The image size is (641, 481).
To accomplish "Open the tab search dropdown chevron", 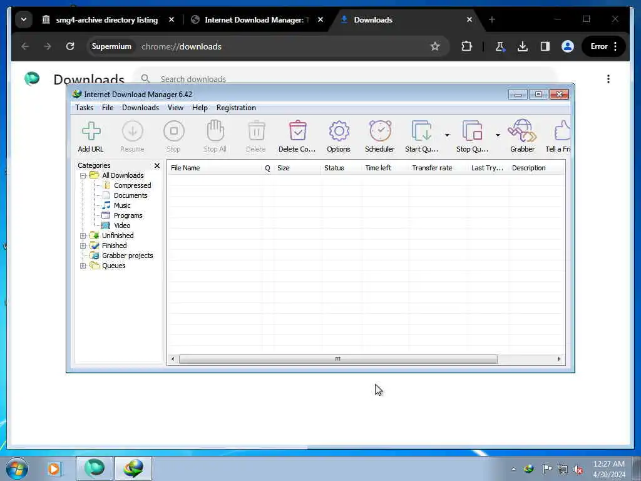I will click(x=24, y=19).
